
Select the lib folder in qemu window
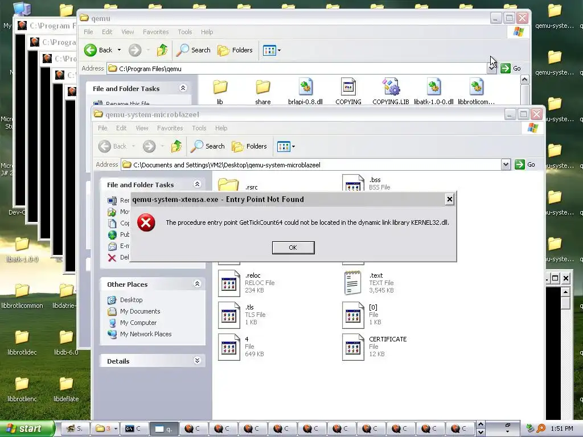point(220,88)
